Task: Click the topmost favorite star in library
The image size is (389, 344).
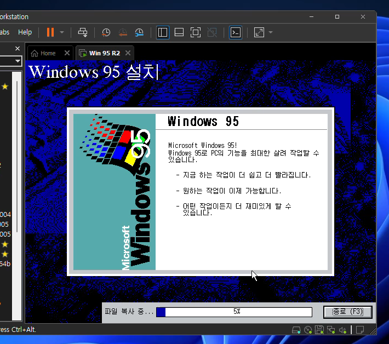Action: click(5, 87)
